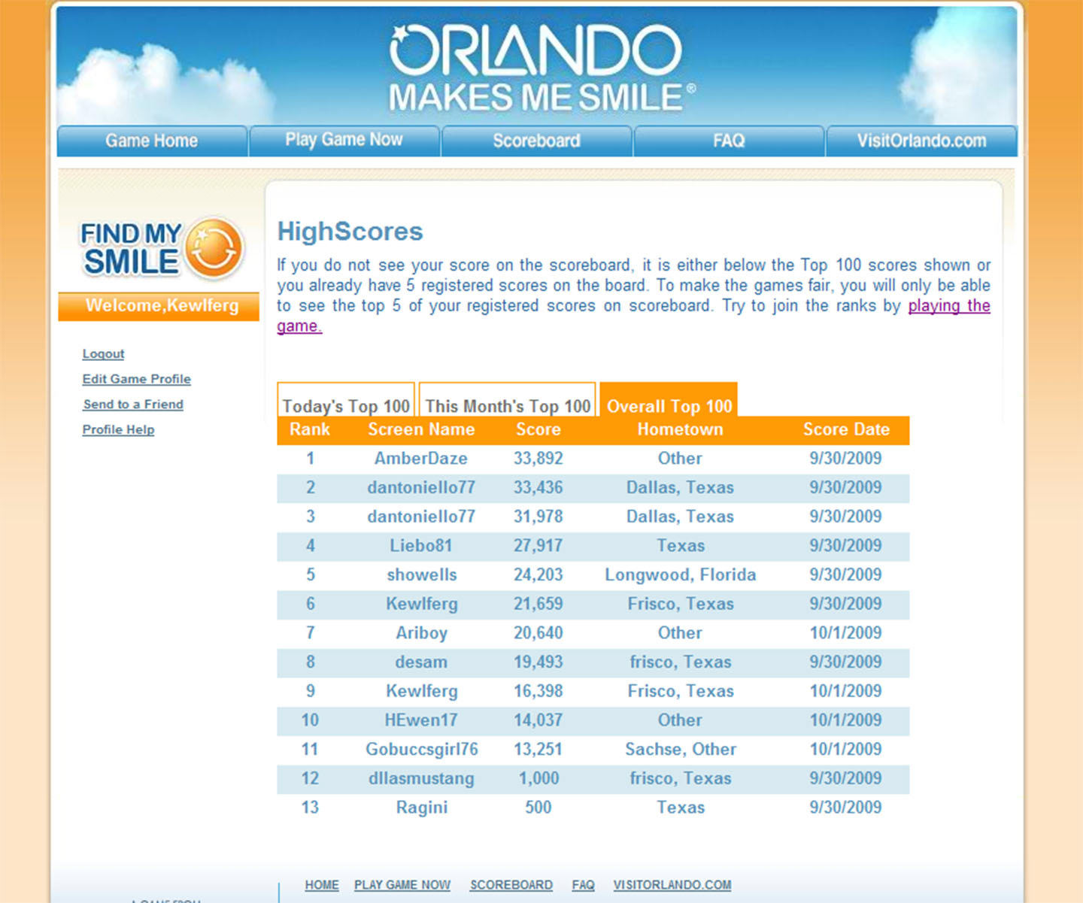Image resolution: width=1083 pixels, height=903 pixels.
Task: Click the Rank column header
Action: click(x=310, y=429)
